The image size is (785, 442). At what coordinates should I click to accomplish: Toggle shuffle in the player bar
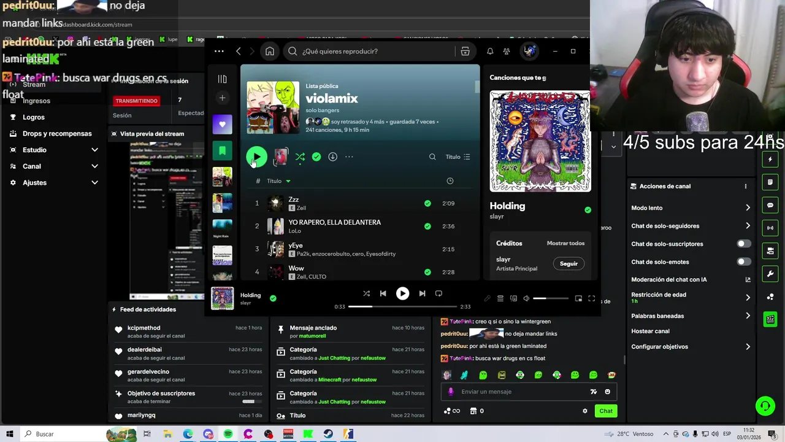(366, 294)
